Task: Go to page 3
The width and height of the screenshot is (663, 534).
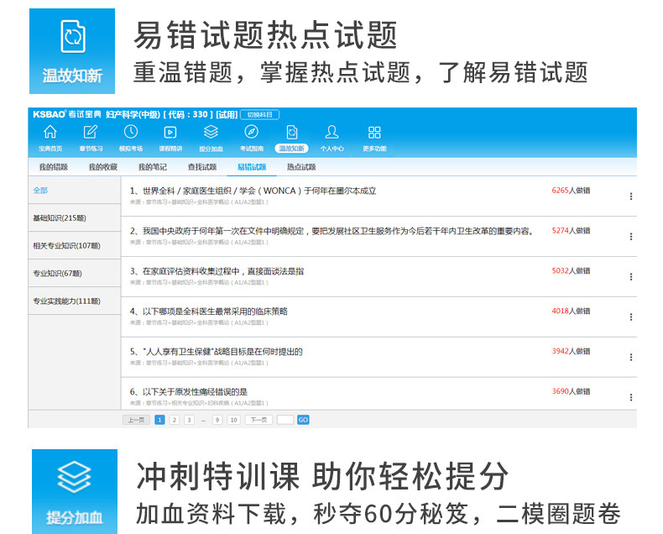Action: (x=189, y=420)
